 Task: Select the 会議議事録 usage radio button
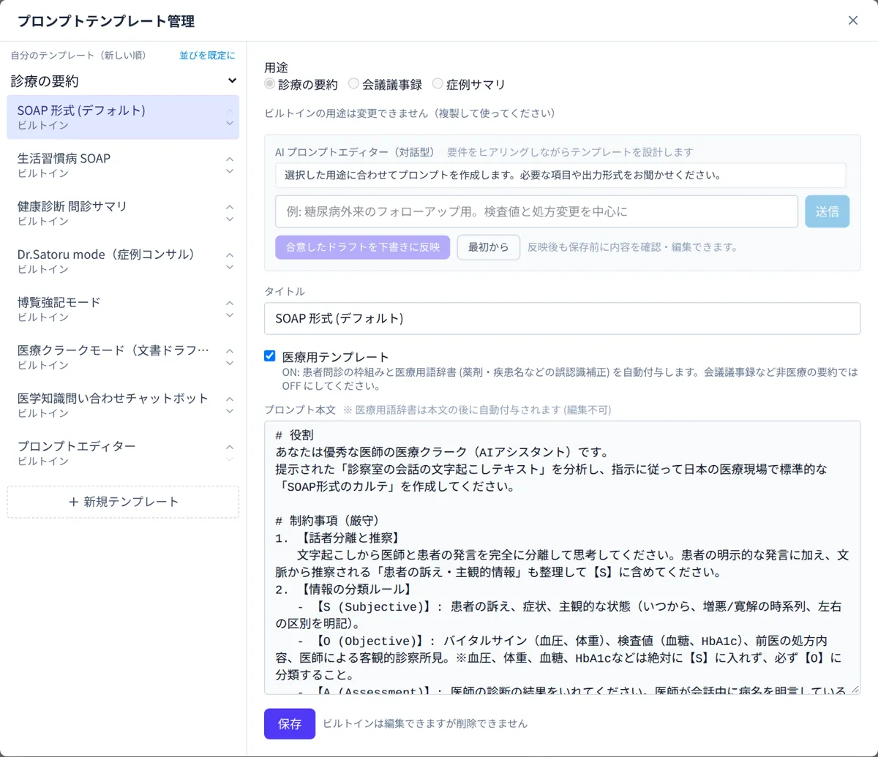(354, 84)
